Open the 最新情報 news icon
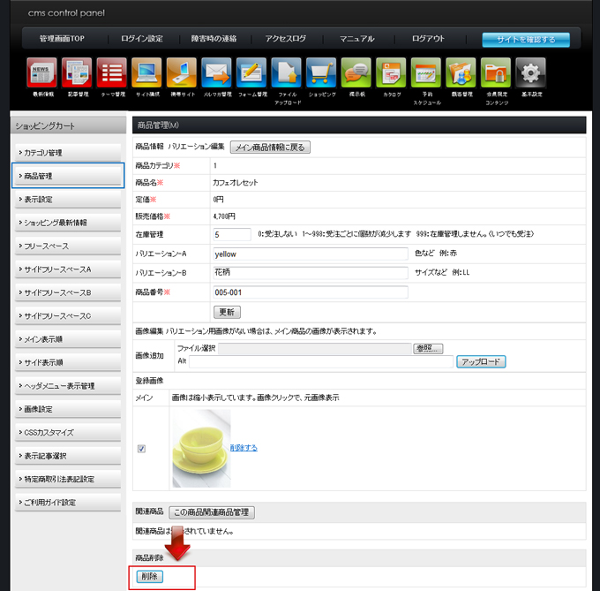The height and width of the screenshot is (591, 600). [42, 72]
